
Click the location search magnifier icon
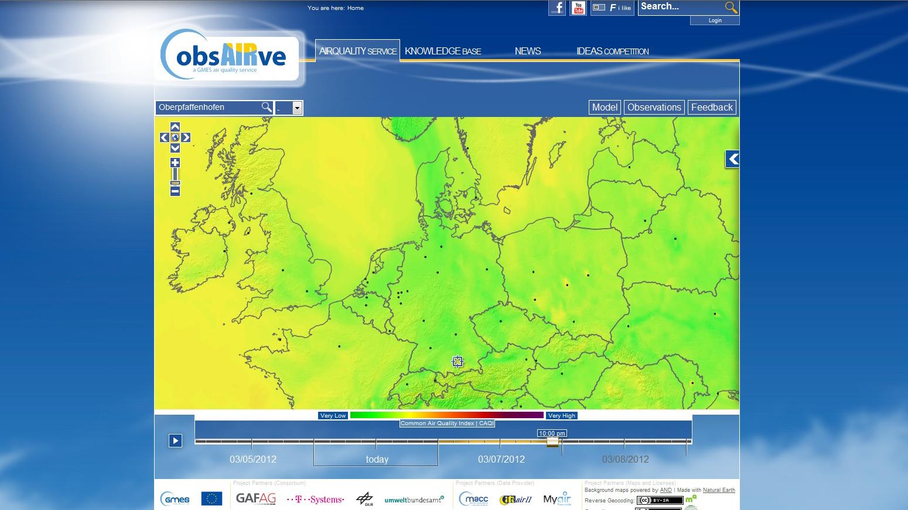(x=267, y=107)
